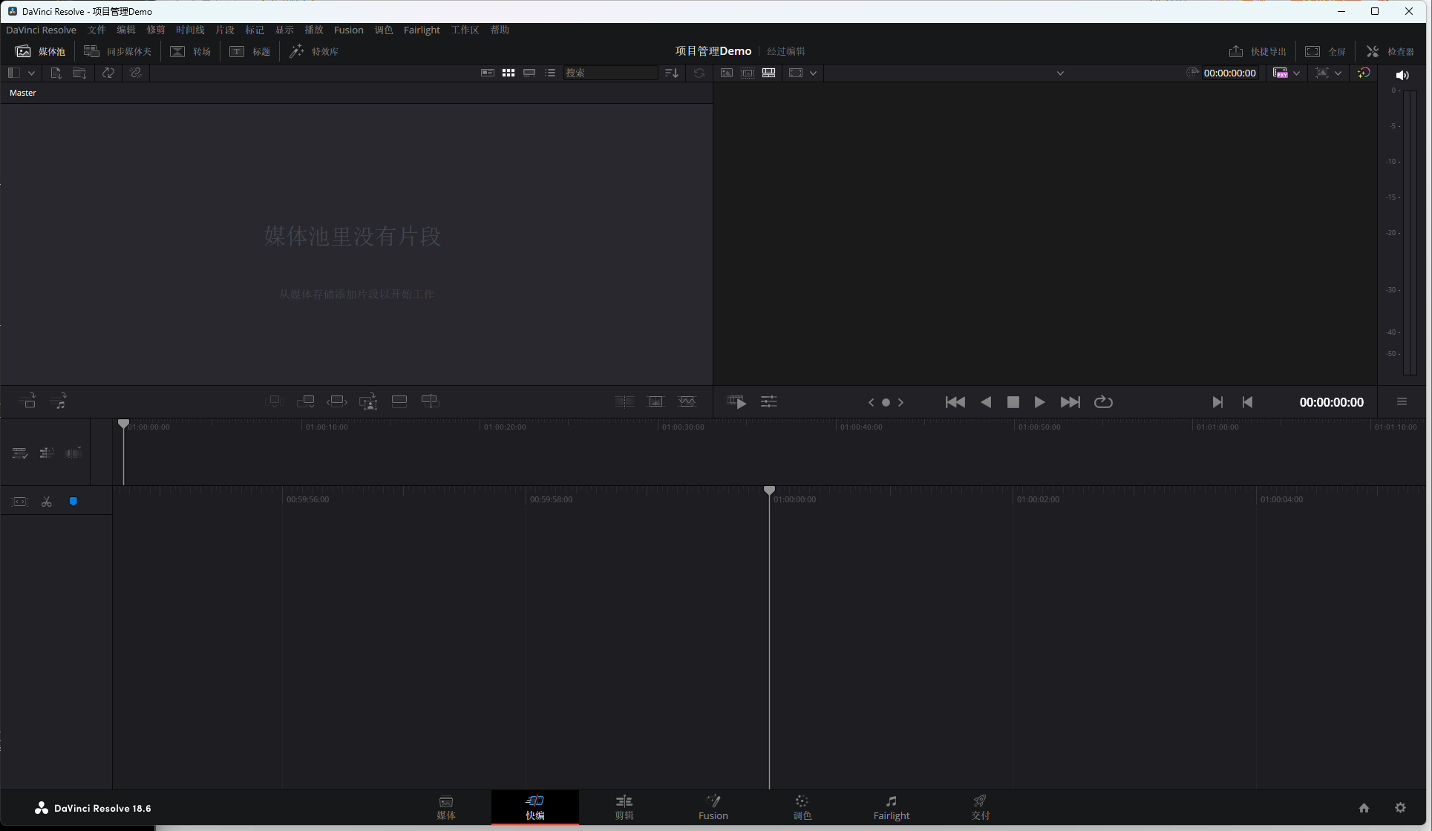The height and width of the screenshot is (831, 1432).
Task: Open the 同步媒体夹 Sync Bin panel
Action: (x=117, y=51)
